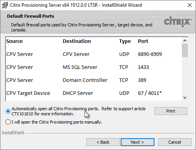Close the InstallShield Wizard window

190,5
